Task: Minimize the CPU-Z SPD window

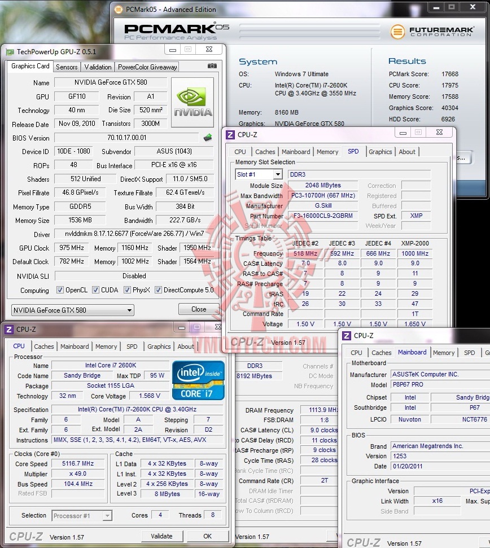Action: [x=403, y=133]
